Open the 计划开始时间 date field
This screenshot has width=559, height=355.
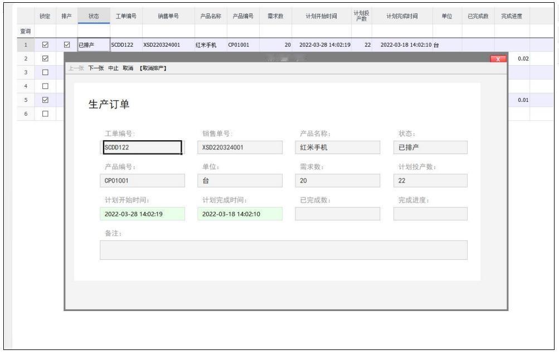tap(142, 214)
